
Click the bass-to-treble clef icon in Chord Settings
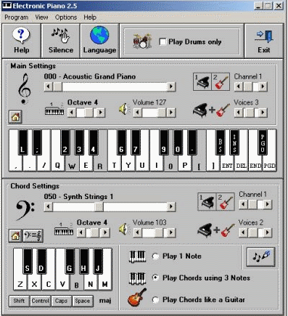[33, 235]
